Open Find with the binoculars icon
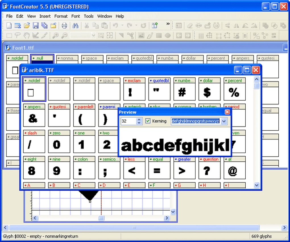 coord(75,25)
